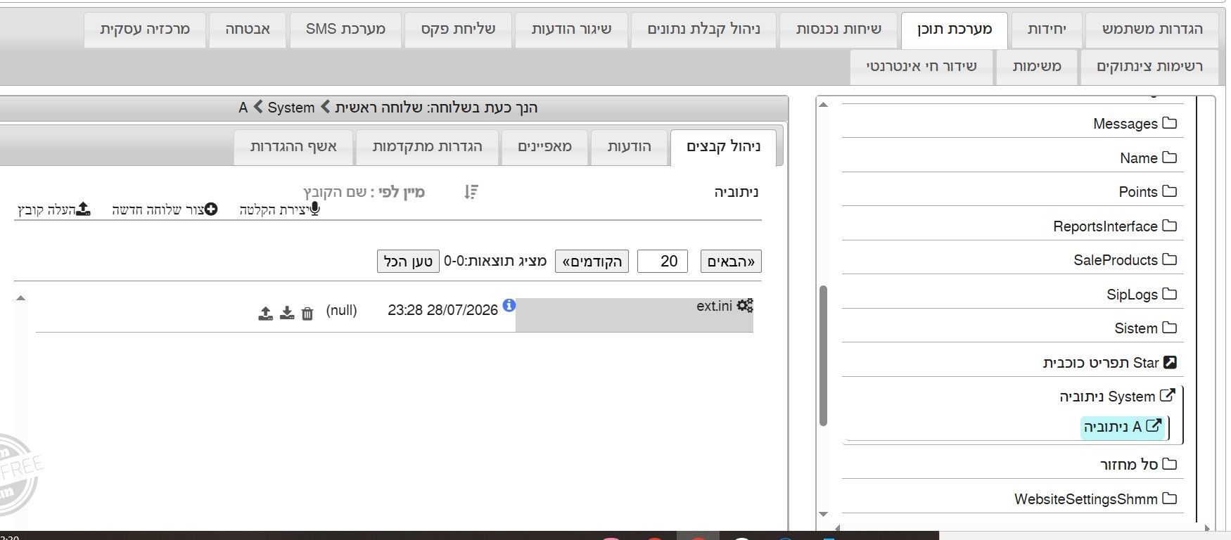Open ext.ini settings gears icon

(745, 305)
